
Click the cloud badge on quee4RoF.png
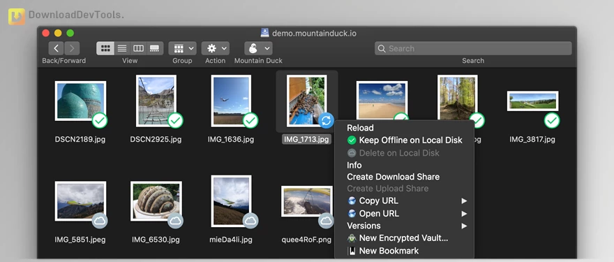(326, 221)
